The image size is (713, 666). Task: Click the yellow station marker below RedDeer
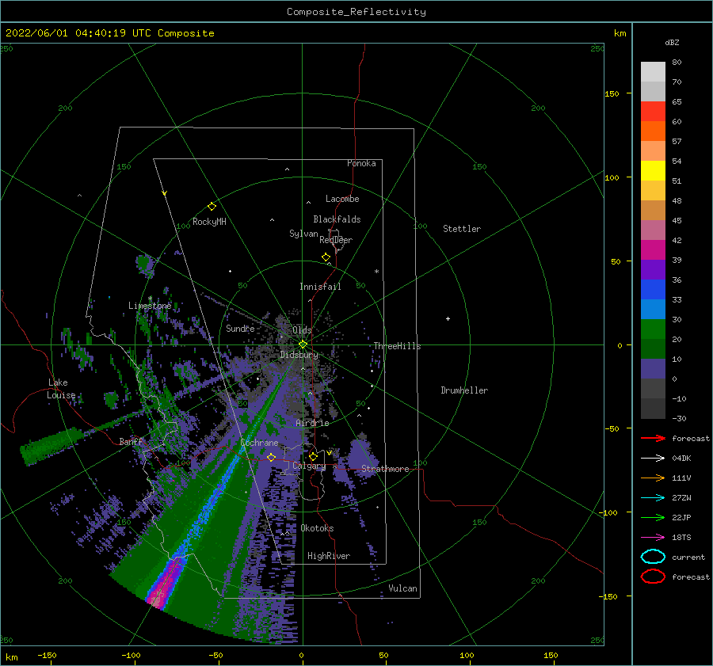(x=326, y=257)
